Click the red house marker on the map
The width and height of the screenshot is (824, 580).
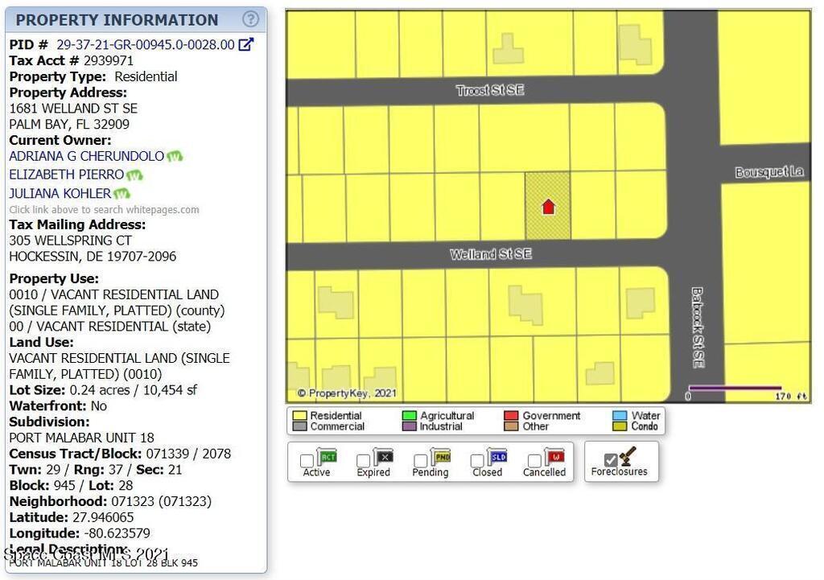(x=548, y=207)
